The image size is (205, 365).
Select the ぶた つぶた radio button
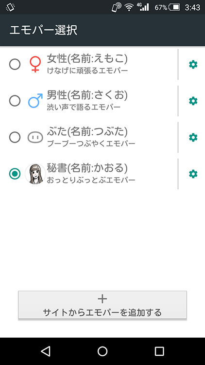[15, 137]
